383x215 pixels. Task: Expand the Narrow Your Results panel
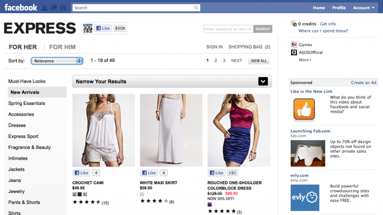click(x=263, y=81)
